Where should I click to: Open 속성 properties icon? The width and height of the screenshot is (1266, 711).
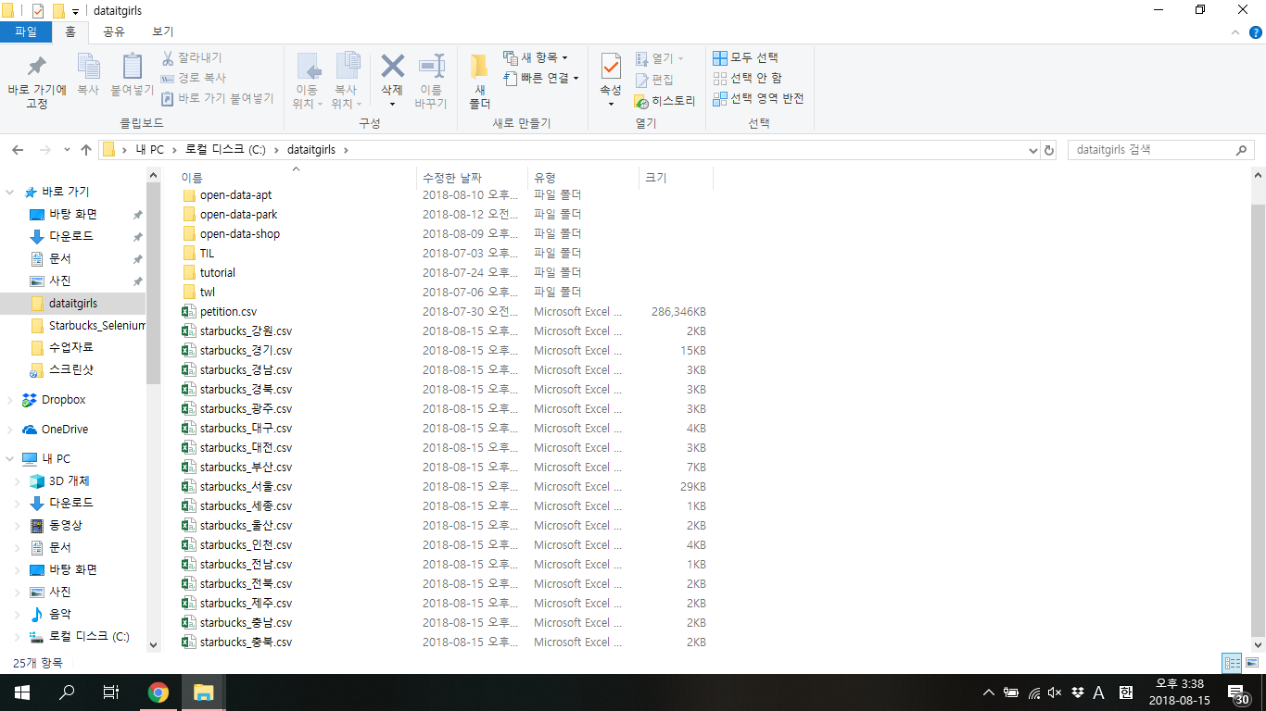tap(611, 67)
